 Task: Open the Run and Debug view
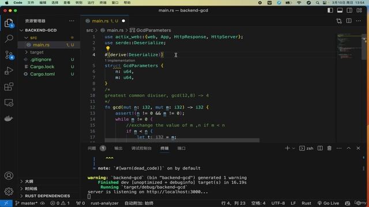click(9, 71)
